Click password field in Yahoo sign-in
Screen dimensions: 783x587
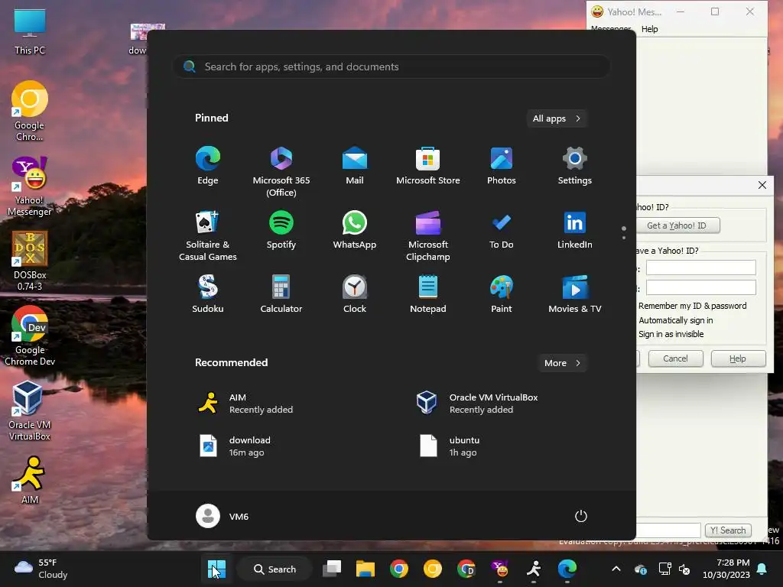pyautogui.click(x=701, y=287)
